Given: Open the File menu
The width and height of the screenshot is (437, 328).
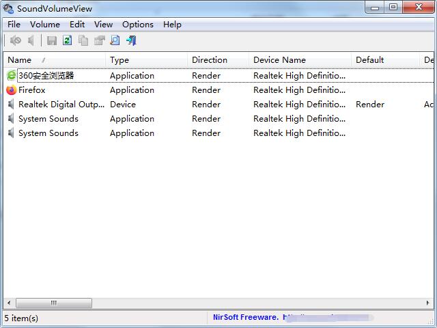Looking at the screenshot, I should (x=14, y=25).
